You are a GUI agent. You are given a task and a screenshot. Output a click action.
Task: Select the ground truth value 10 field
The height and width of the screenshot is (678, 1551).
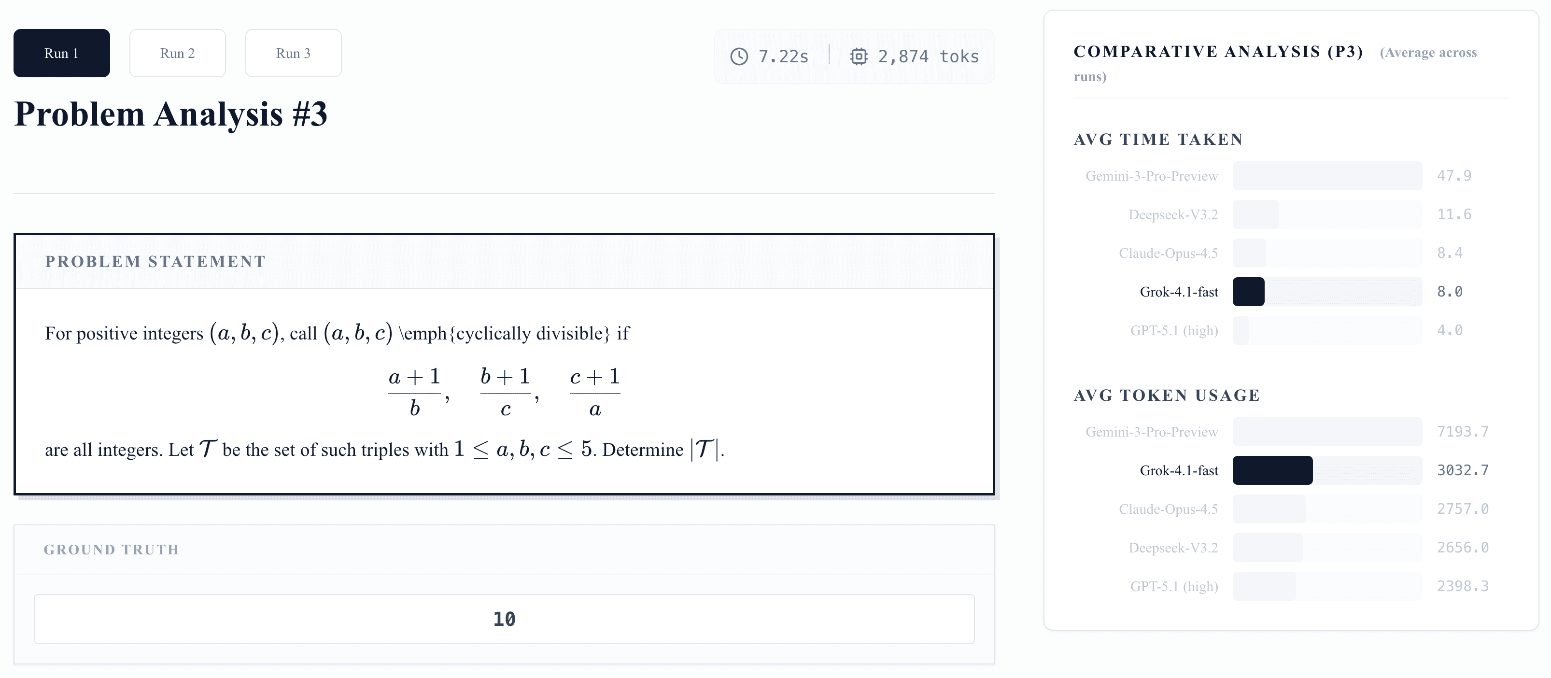[504, 619]
